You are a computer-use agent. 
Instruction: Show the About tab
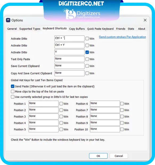click(x=141, y=29)
